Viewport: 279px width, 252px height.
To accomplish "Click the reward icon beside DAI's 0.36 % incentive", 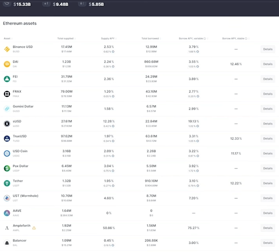I will (x=113, y=67).
